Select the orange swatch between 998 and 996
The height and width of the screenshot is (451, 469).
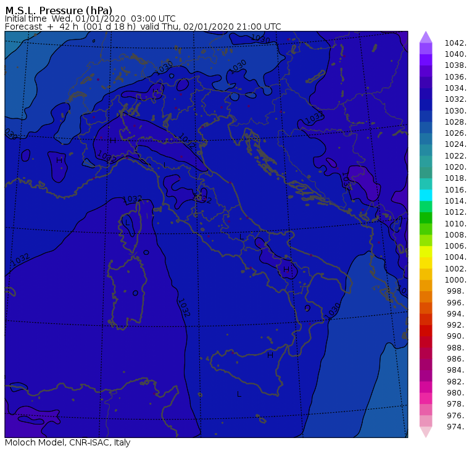pos(426,297)
